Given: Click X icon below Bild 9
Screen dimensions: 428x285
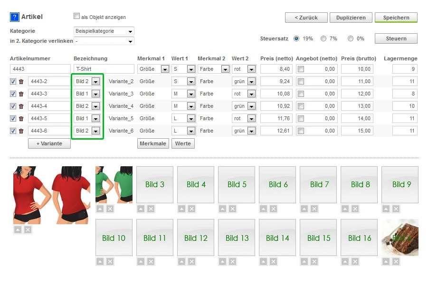Looking at the screenshot, I should pos(396,209).
